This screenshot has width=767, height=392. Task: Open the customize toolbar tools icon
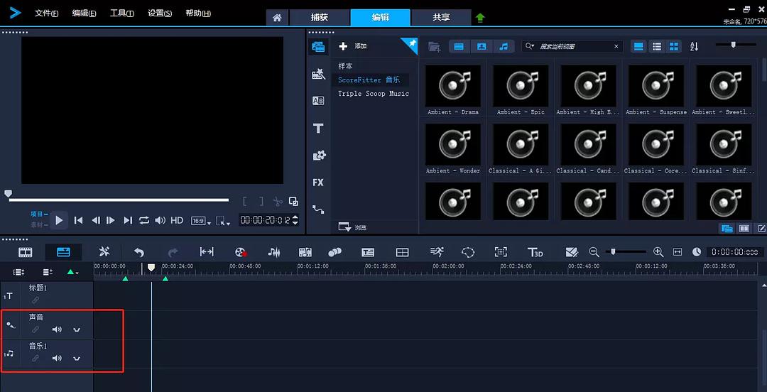pyautogui.click(x=104, y=251)
